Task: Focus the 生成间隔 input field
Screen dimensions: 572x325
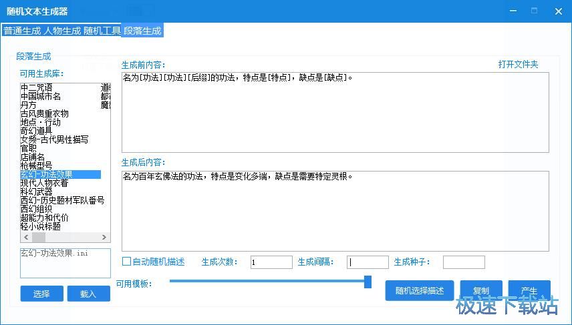Action: [x=368, y=262]
